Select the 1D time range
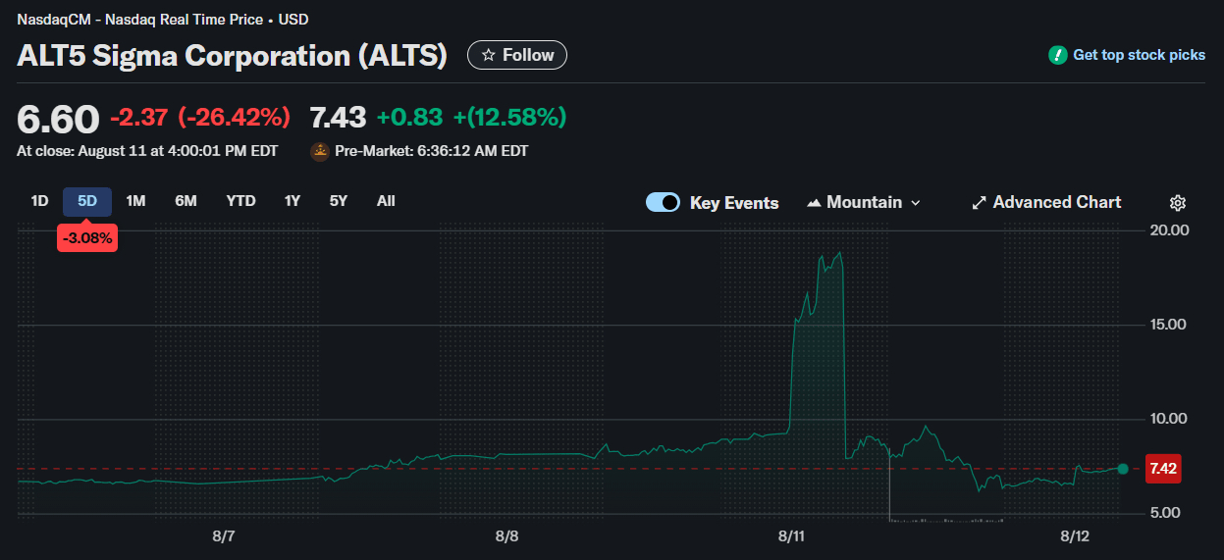The width and height of the screenshot is (1224, 560). 39,201
